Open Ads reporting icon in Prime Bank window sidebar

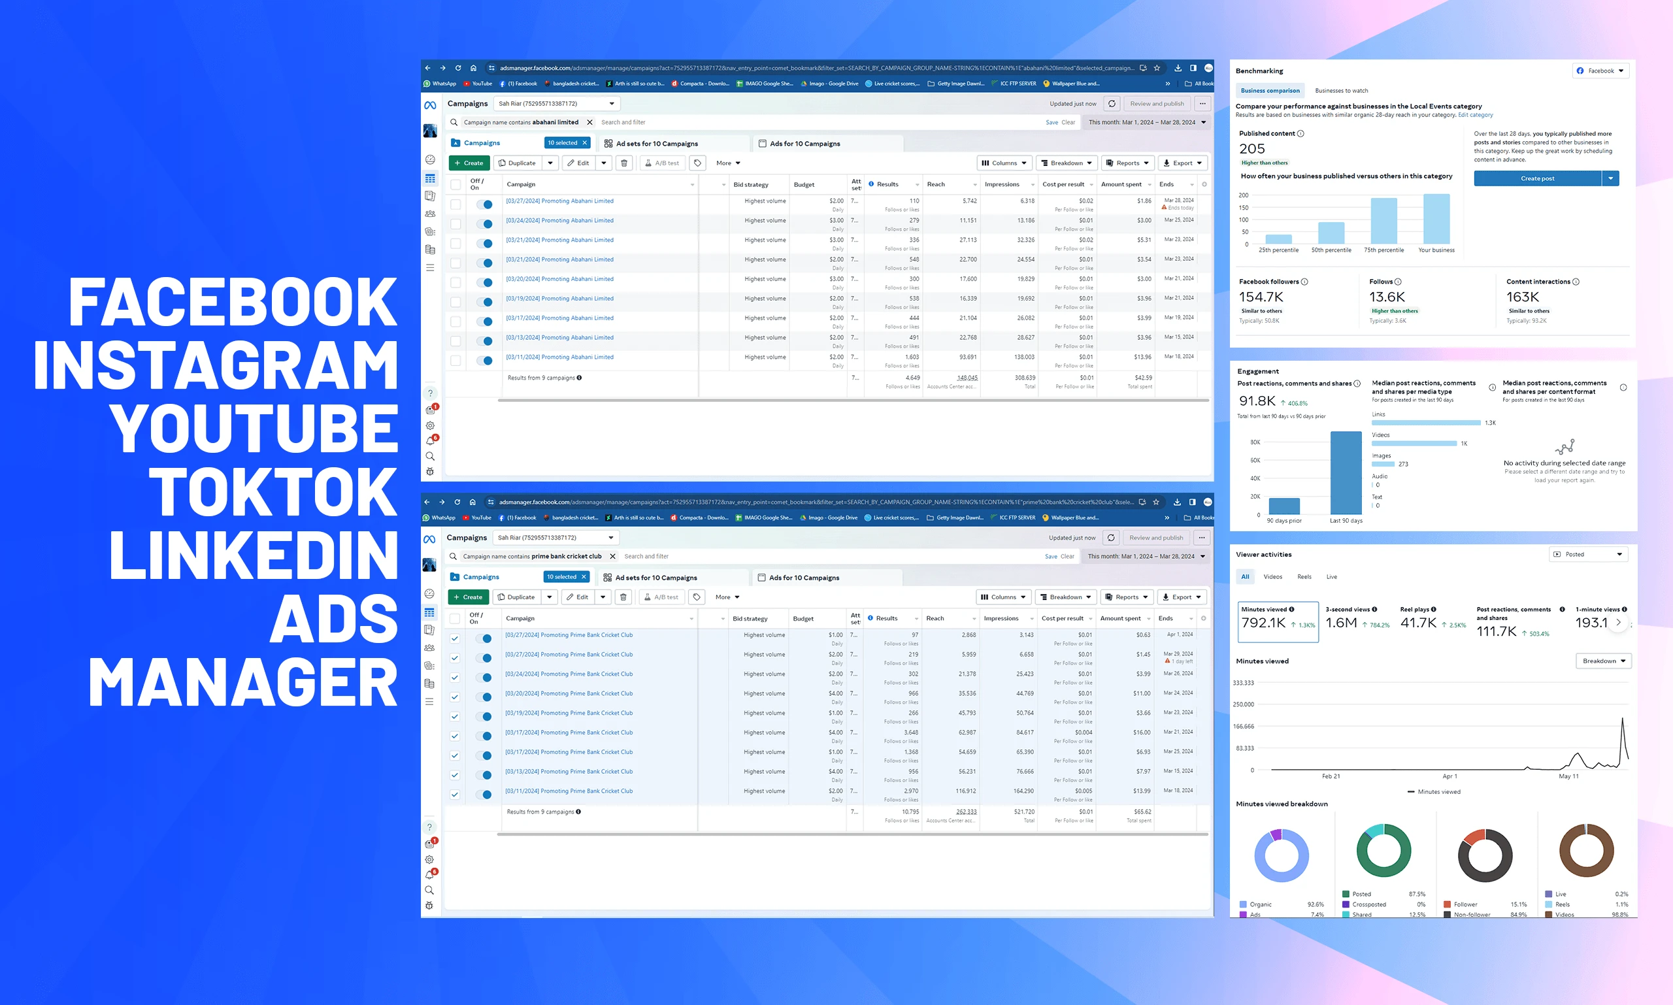tap(429, 631)
